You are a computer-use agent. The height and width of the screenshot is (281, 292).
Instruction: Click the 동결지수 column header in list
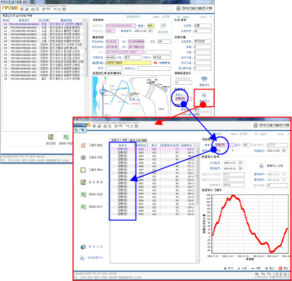[x=187, y=145]
